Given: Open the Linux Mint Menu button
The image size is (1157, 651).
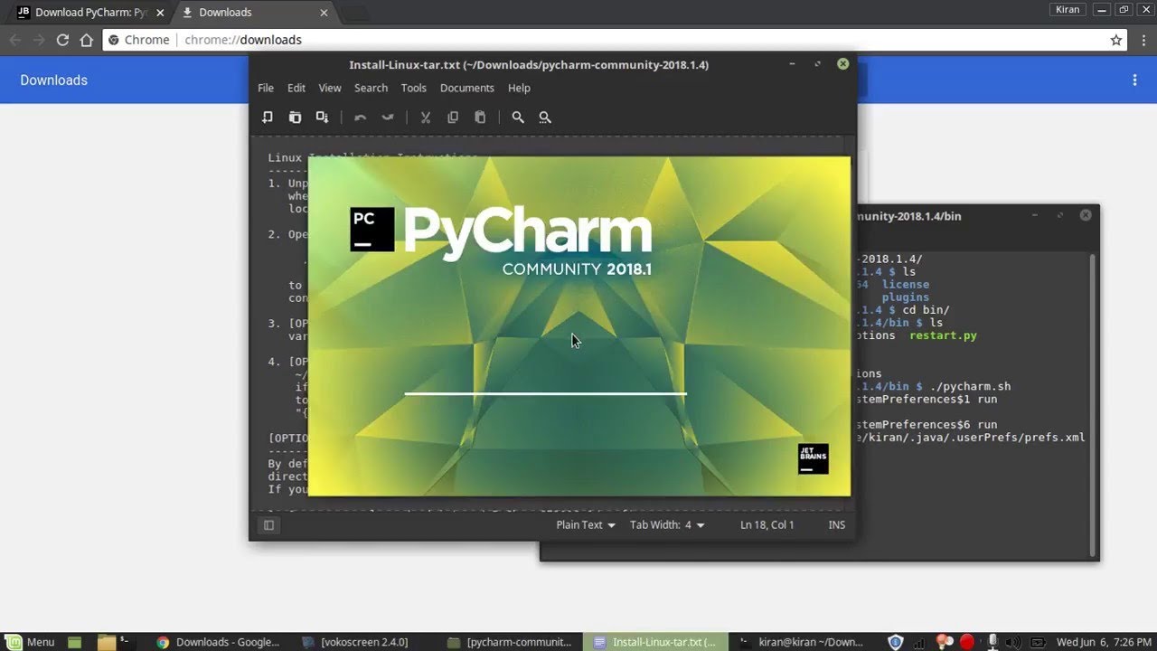Looking at the screenshot, I should (x=31, y=642).
